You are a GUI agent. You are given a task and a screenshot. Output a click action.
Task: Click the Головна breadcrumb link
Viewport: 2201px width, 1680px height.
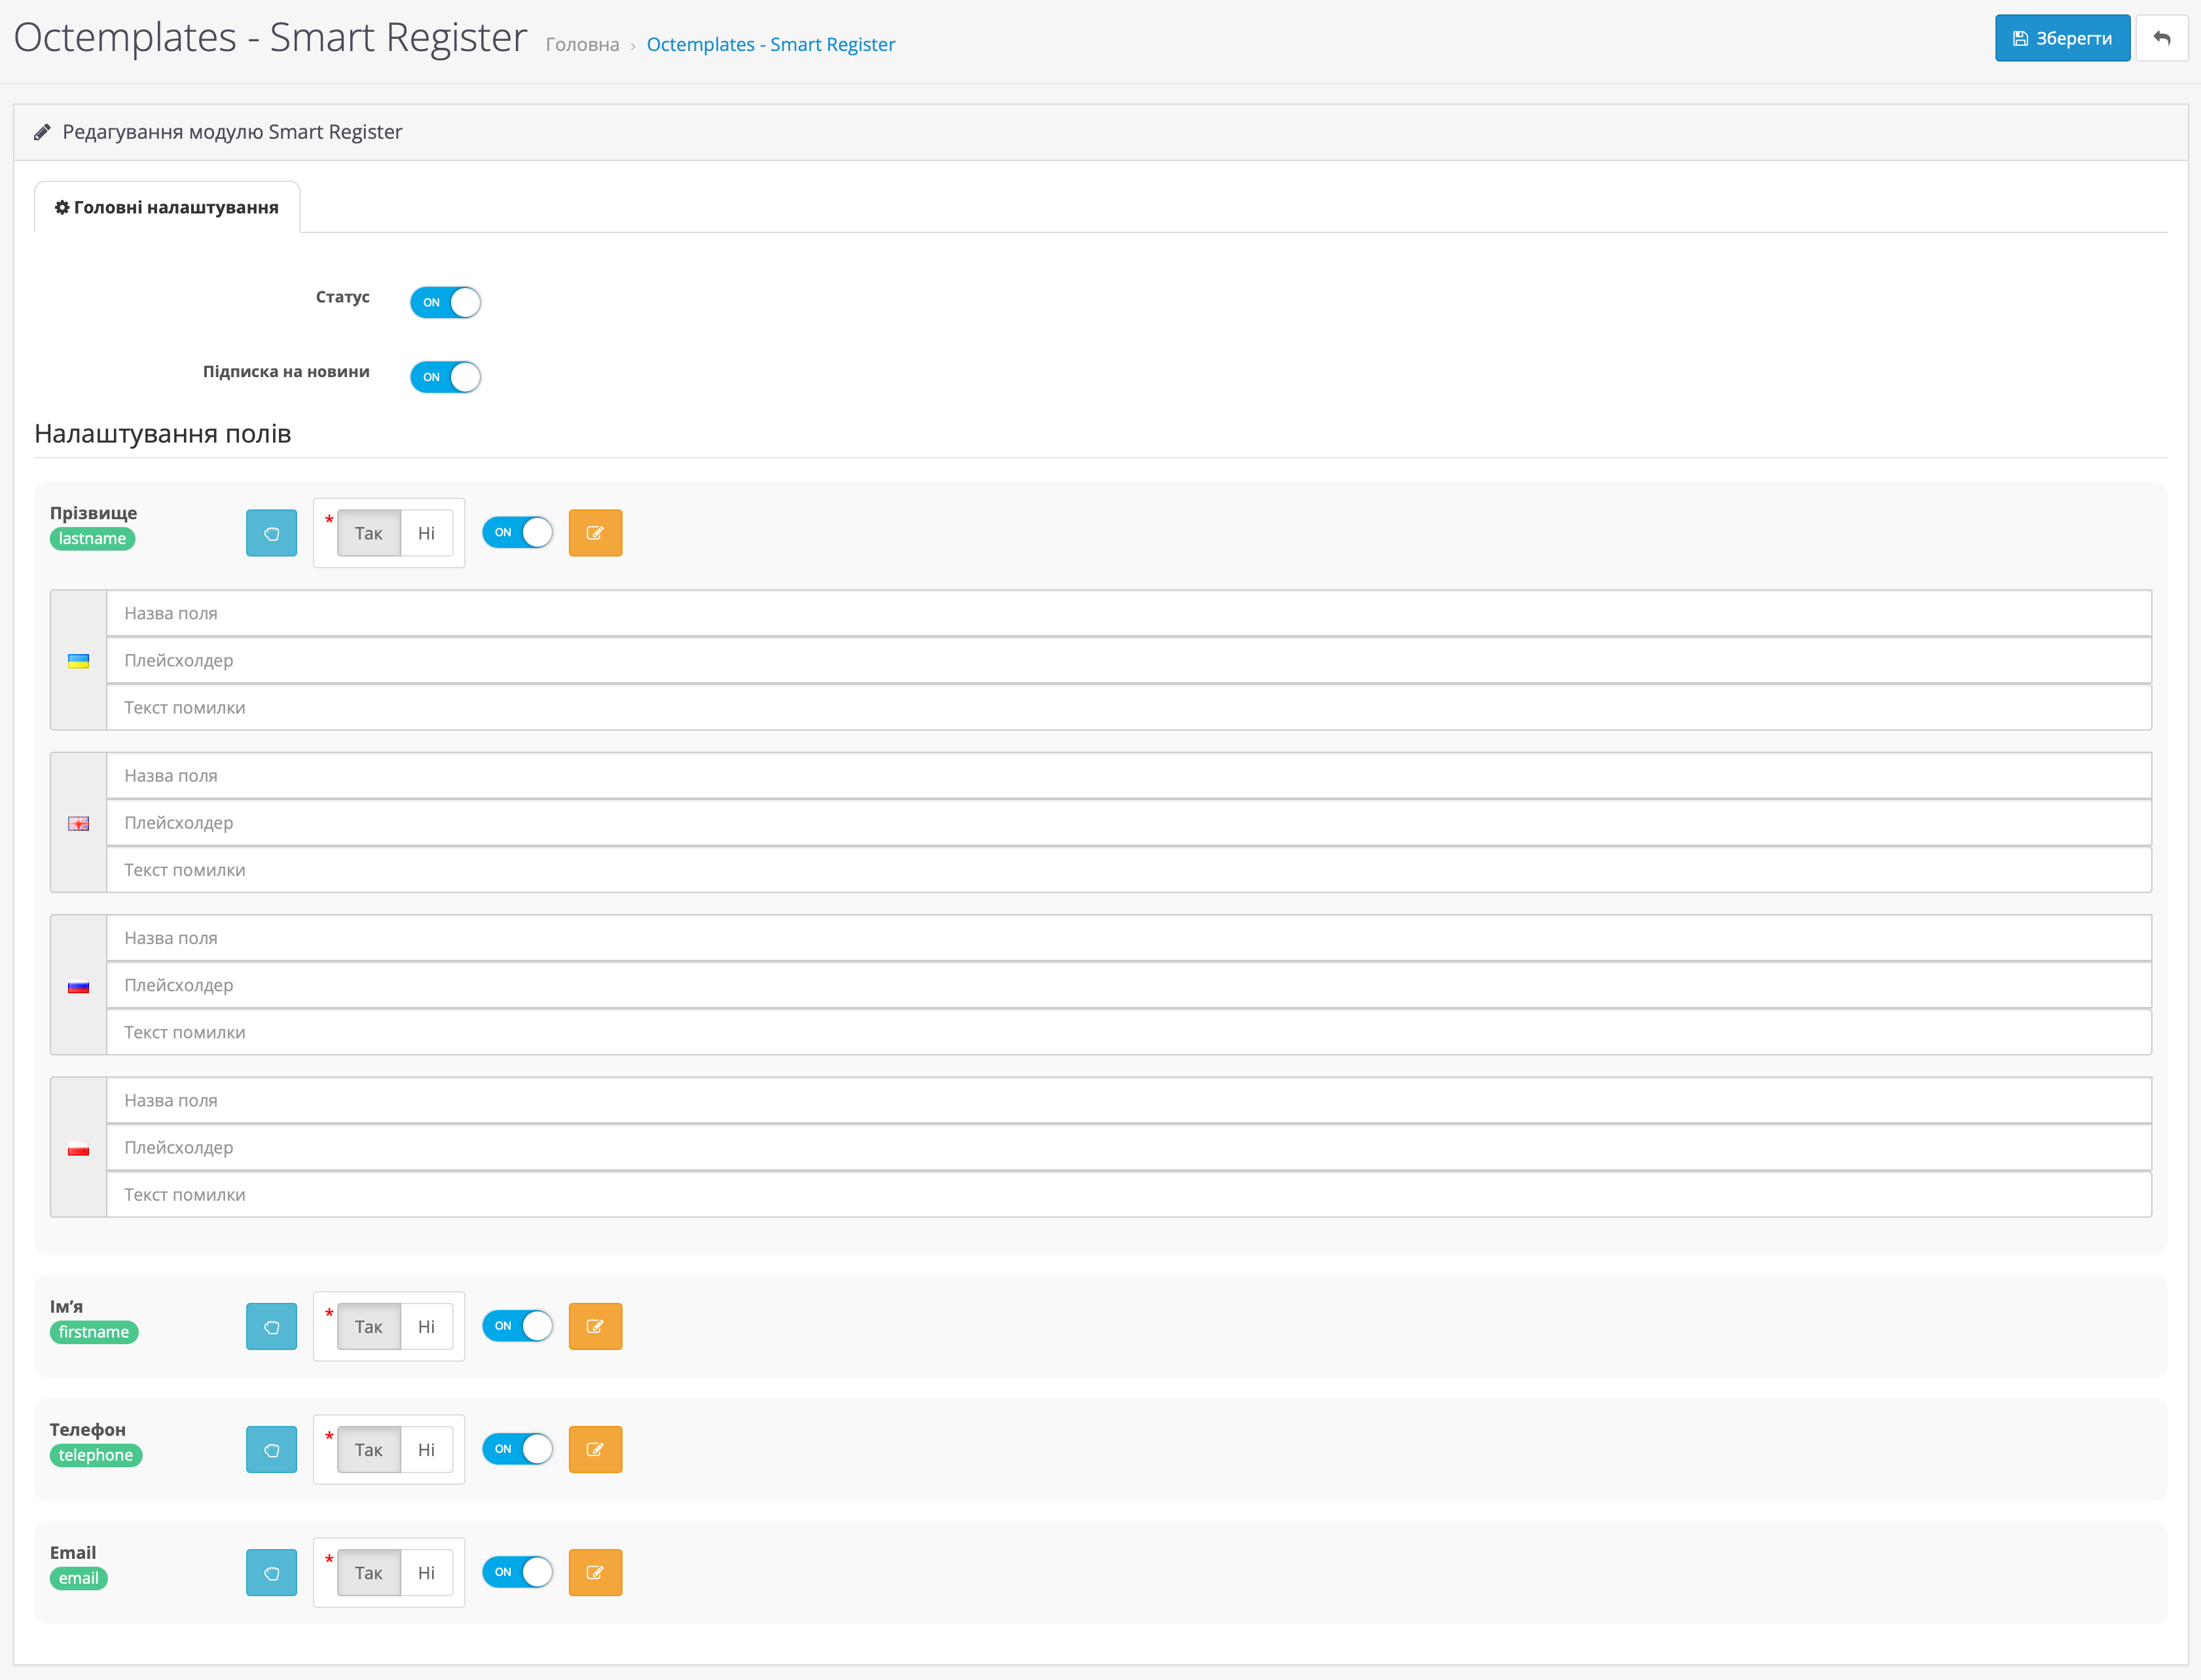point(582,44)
